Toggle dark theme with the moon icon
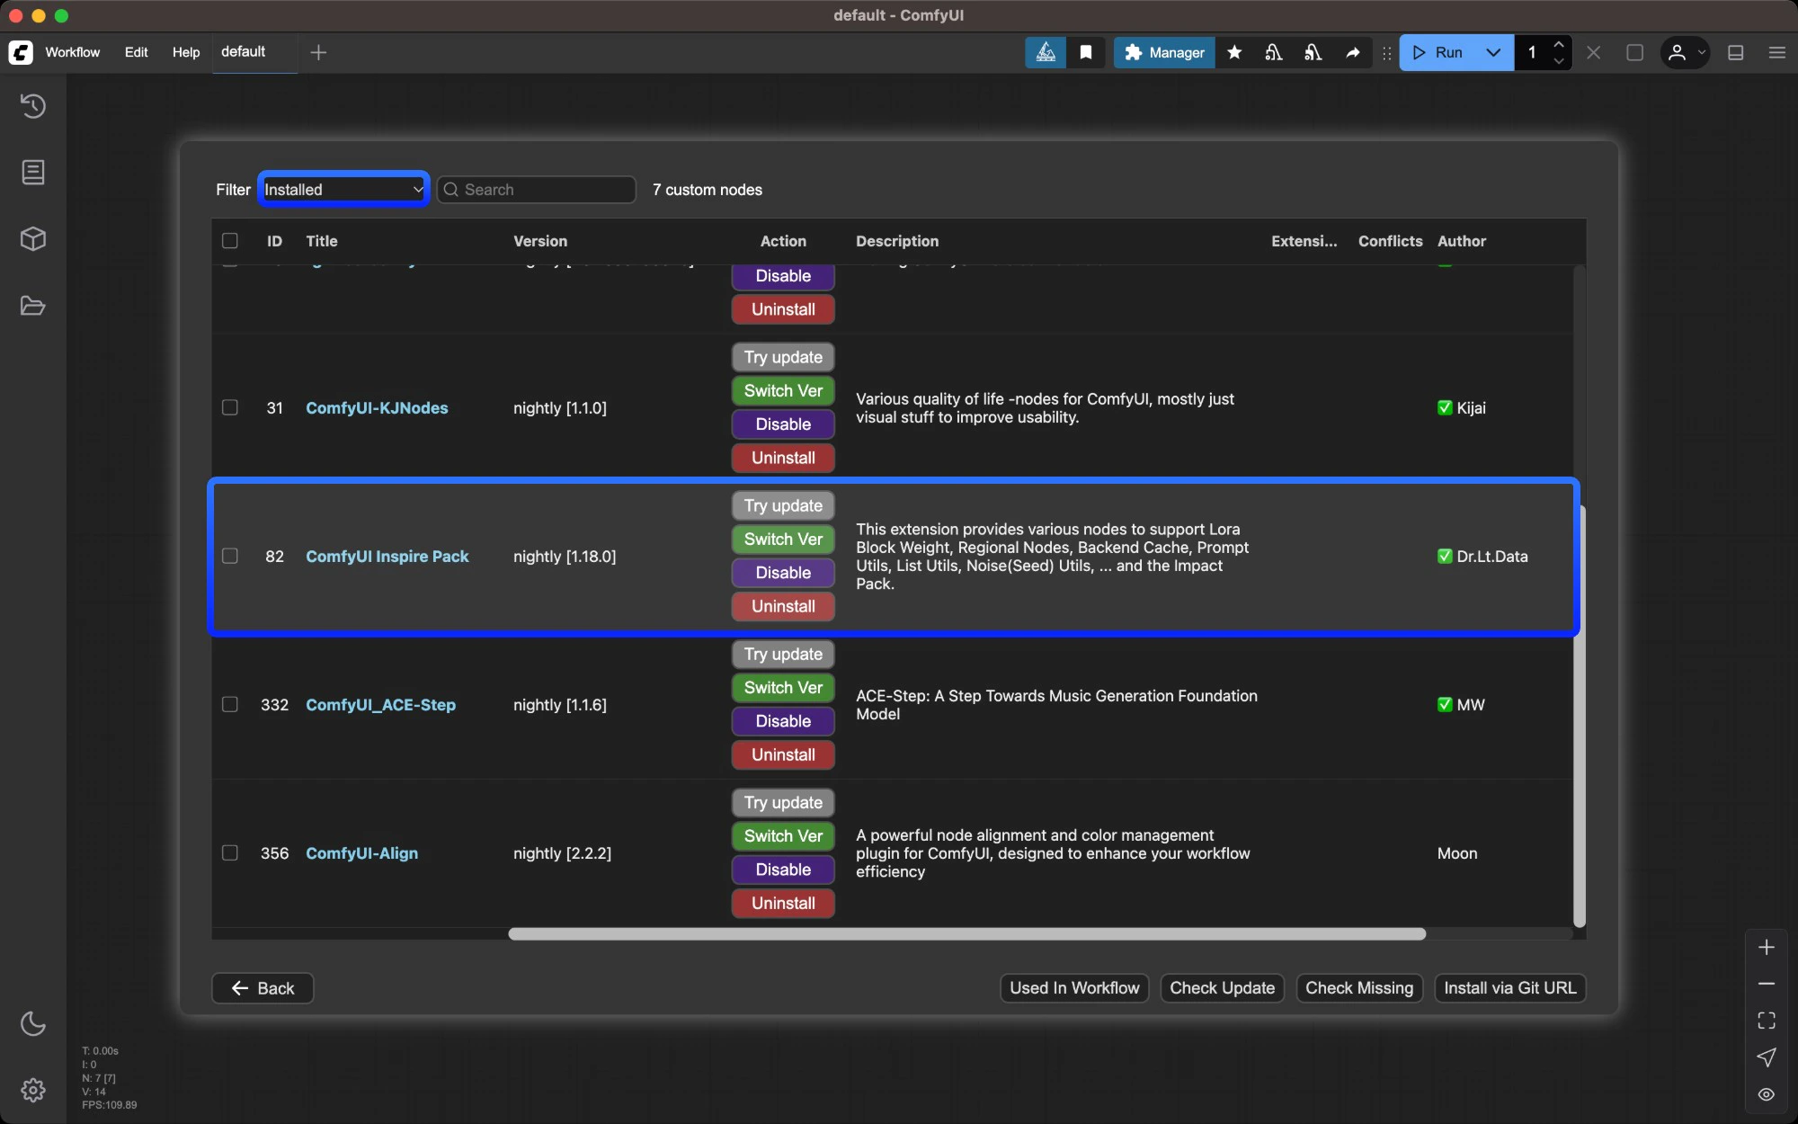1798x1124 pixels. (33, 1024)
